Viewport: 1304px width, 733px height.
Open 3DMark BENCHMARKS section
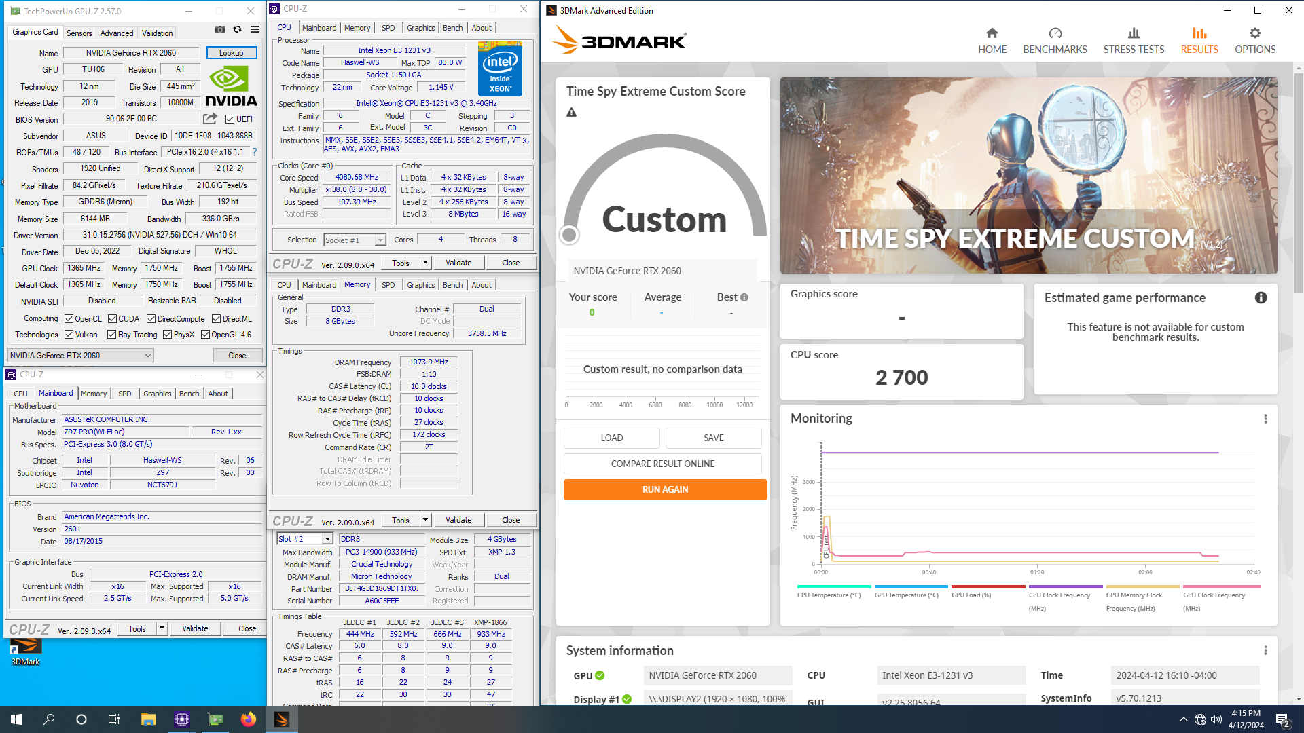[x=1055, y=41]
